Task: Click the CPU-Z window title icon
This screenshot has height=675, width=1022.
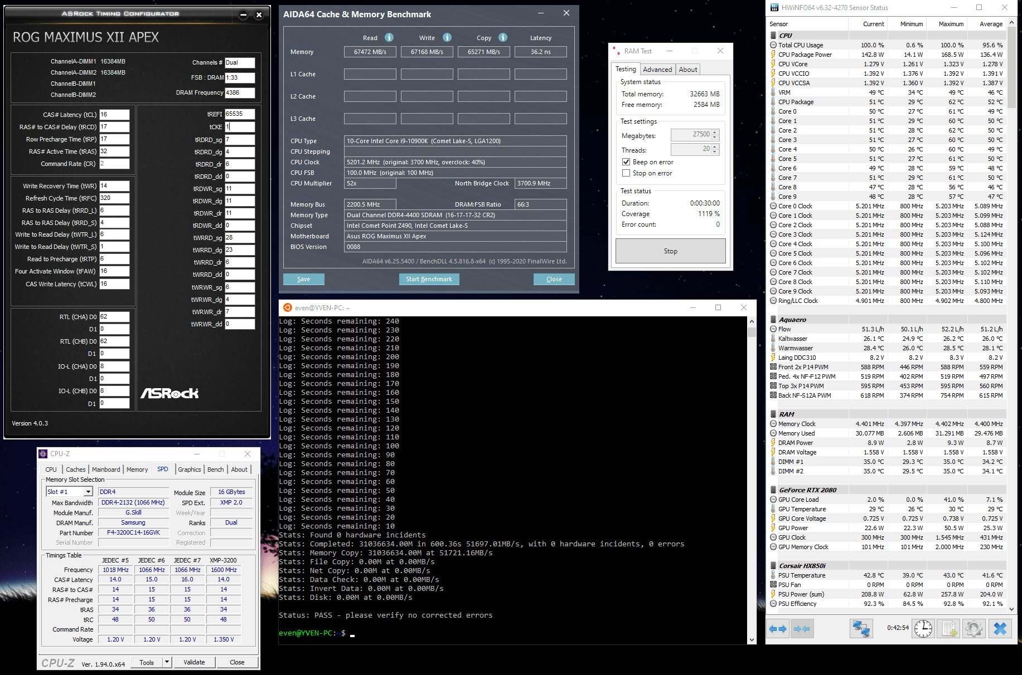Action: coord(43,453)
